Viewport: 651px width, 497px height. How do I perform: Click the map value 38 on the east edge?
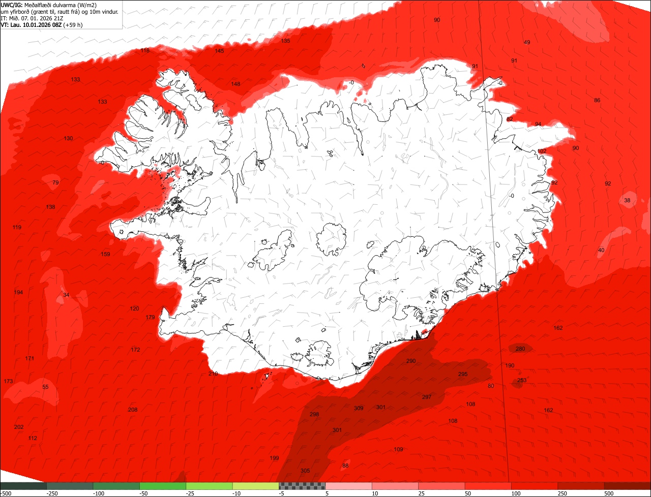click(627, 200)
